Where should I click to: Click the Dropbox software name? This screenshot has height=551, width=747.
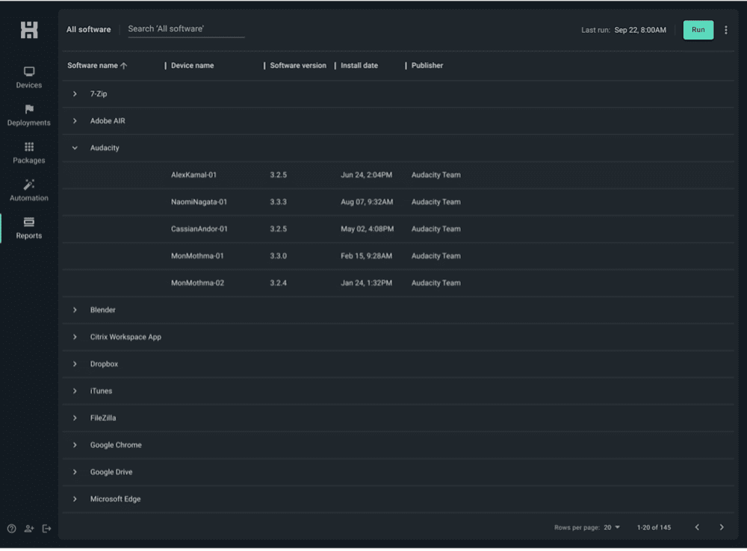pos(104,364)
